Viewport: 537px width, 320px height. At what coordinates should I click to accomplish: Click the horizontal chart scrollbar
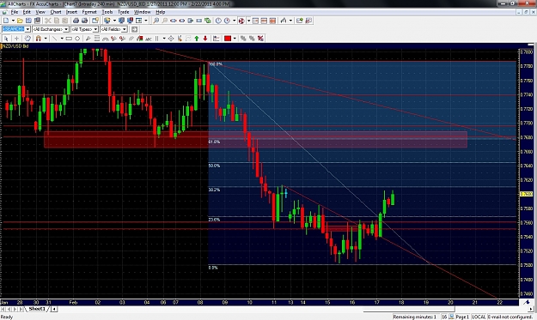pyautogui.click(x=409, y=309)
